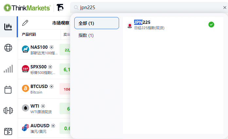The width and height of the screenshot is (228, 139).
Task: Click the NAS100 instrument logo
Action: 26,49
